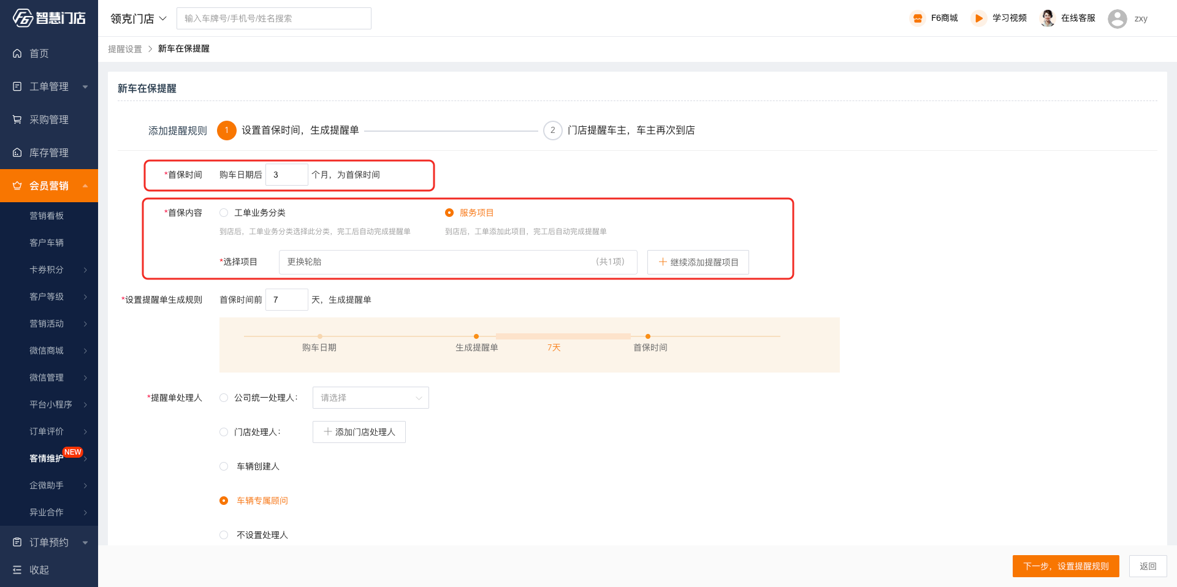The image size is (1177, 587).
Task: Open the 领克门店 store dropdown
Action: pos(139,18)
